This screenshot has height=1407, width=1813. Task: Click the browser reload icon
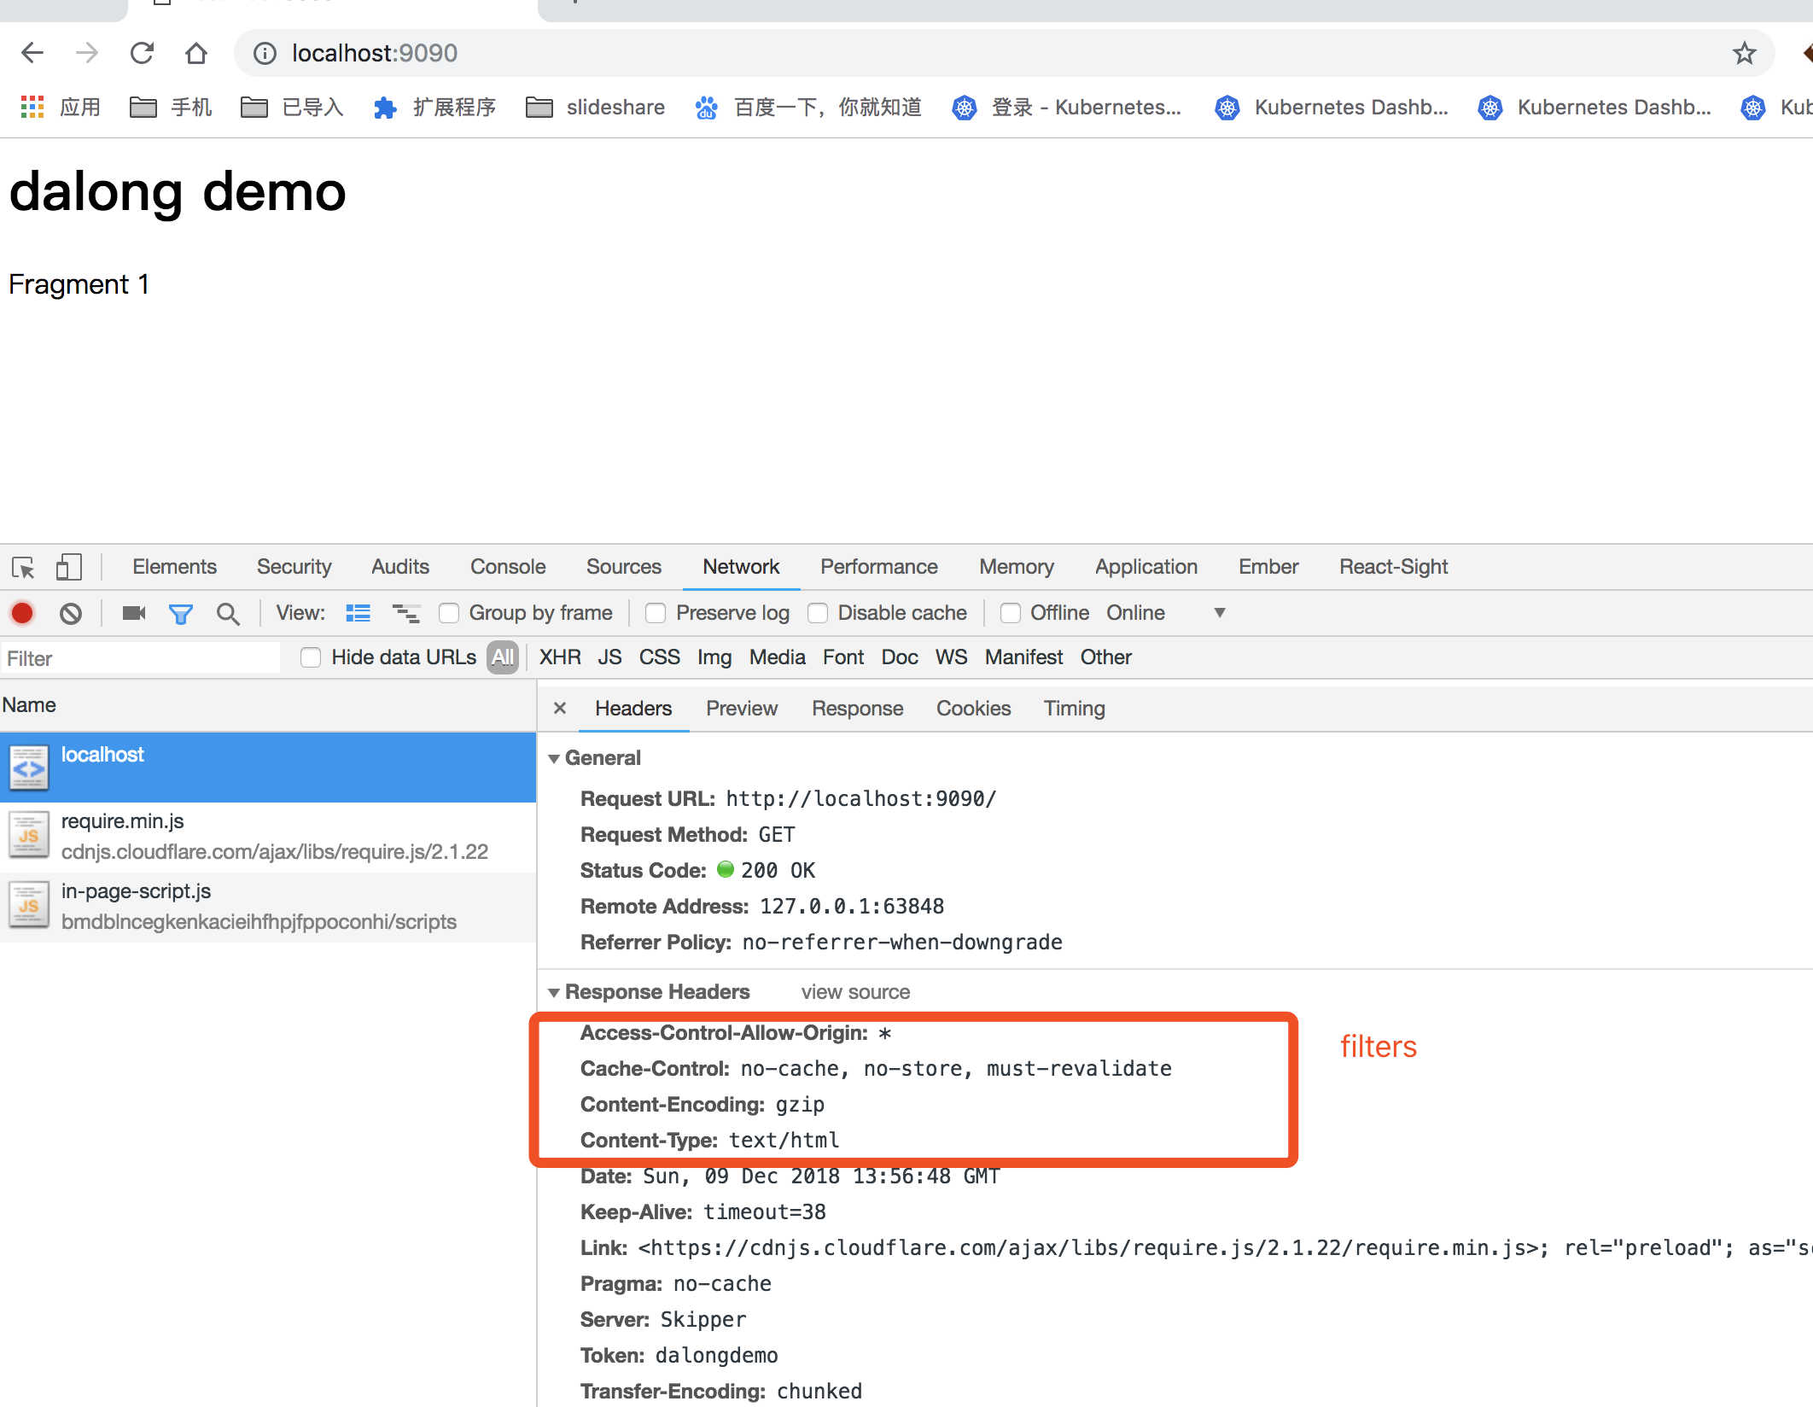tap(142, 53)
